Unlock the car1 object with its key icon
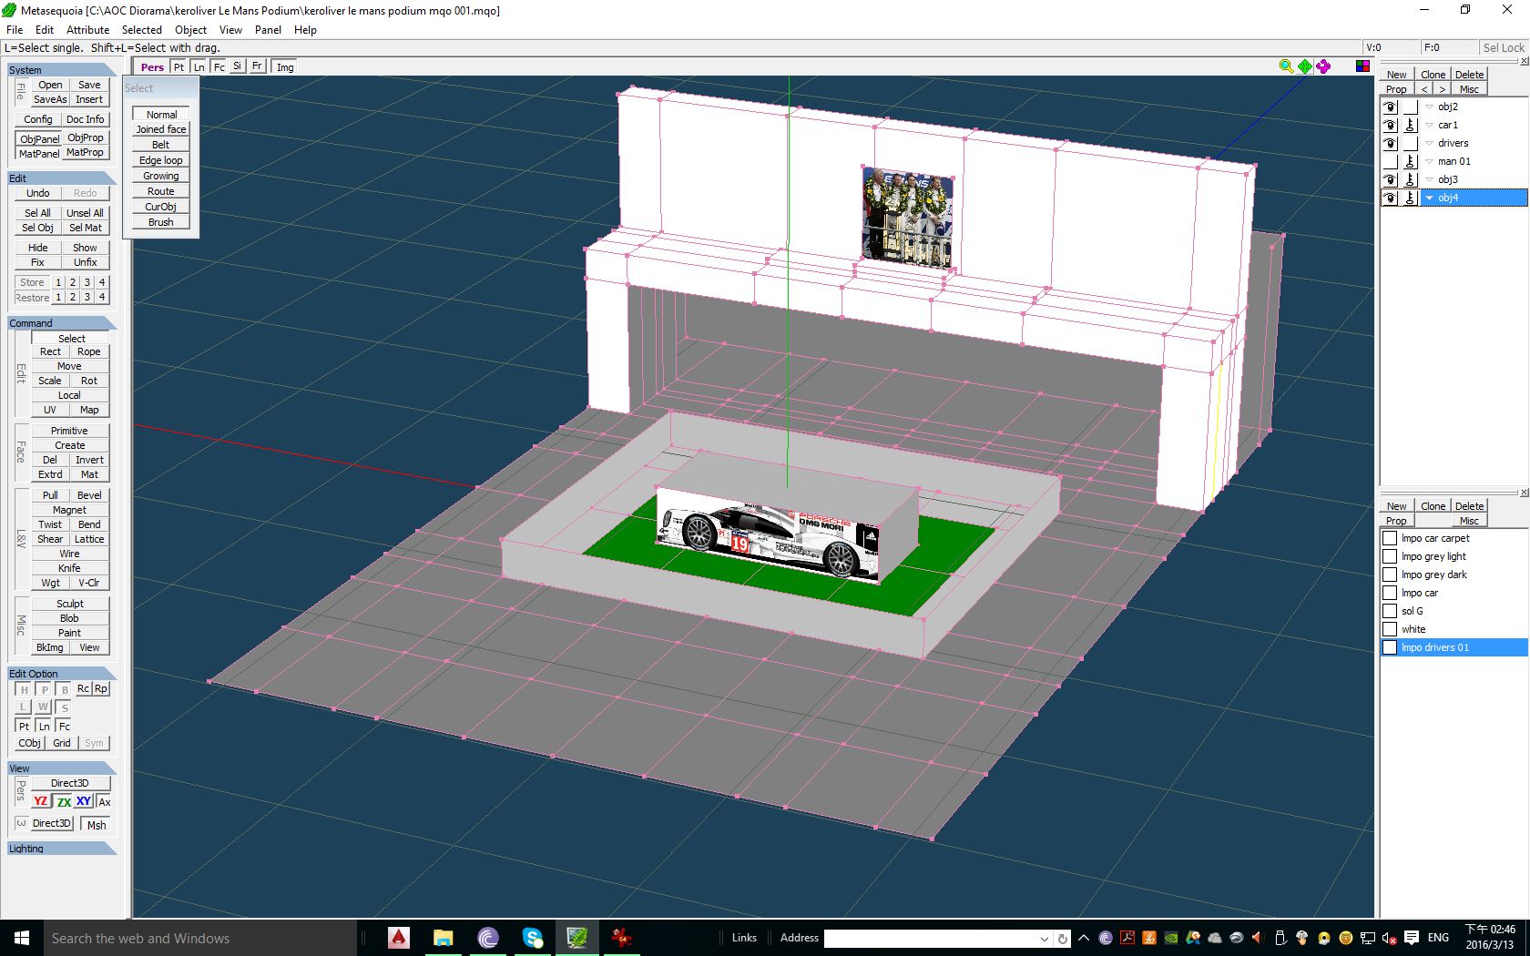This screenshot has height=956, width=1530. [1410, 125]
